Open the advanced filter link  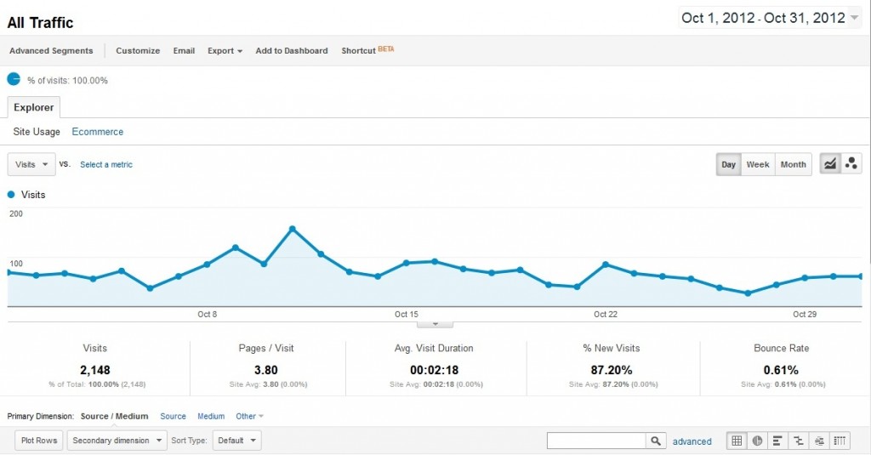click(x=692, y=441)
